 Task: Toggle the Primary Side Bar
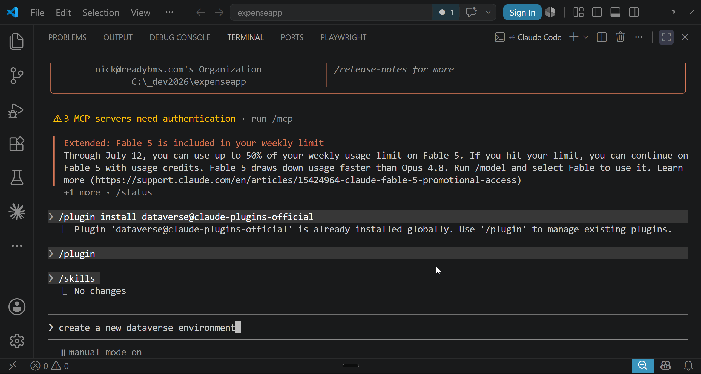(597, 12)
